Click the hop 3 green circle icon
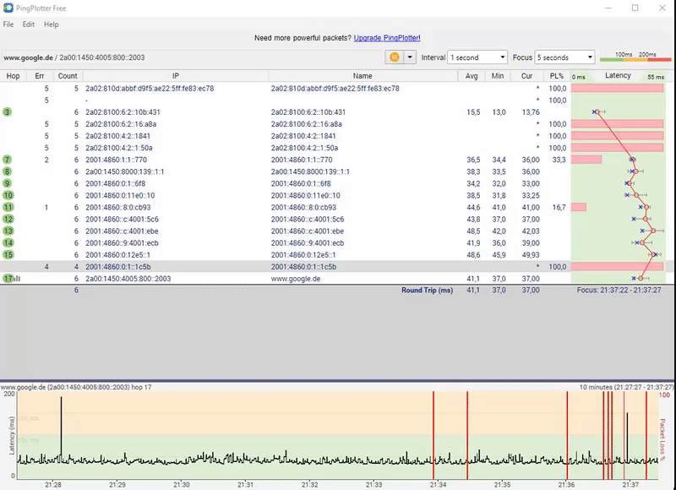Image resolution: width=676 pixels, height=490 pixels. point(8,112)
